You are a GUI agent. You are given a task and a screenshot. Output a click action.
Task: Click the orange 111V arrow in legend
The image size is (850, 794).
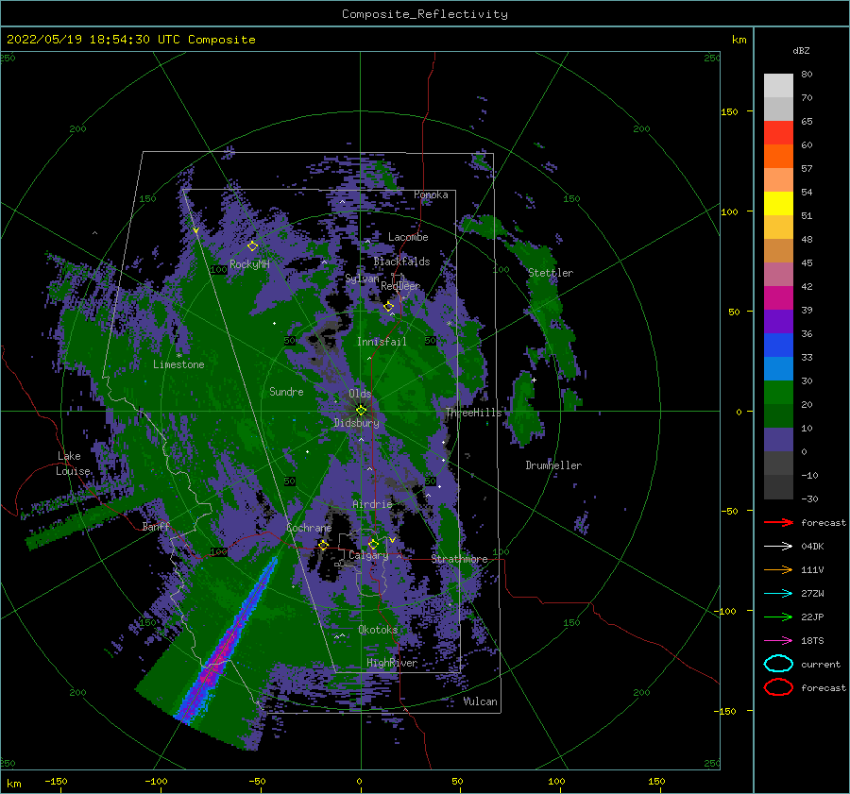[x=778, y=569]
